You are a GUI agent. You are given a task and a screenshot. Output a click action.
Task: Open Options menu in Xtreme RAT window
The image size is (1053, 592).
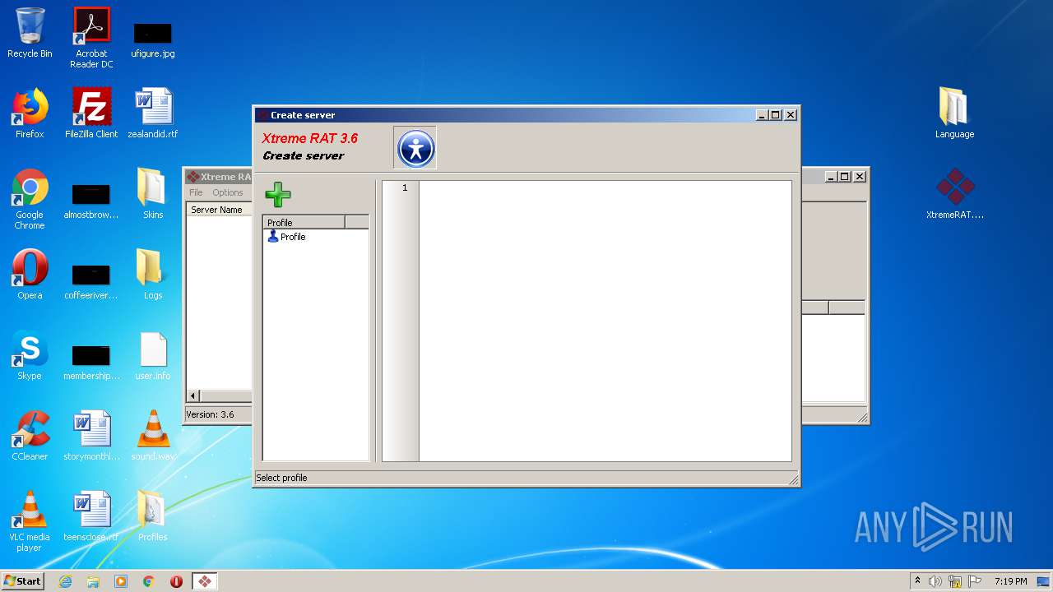(x=228, y=192)
